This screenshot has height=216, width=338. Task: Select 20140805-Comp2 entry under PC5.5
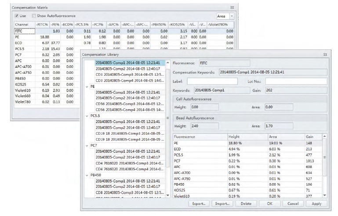[x=130, y=128]
